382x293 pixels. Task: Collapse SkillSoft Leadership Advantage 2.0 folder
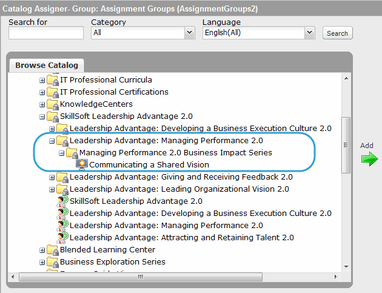click(42, 116)
